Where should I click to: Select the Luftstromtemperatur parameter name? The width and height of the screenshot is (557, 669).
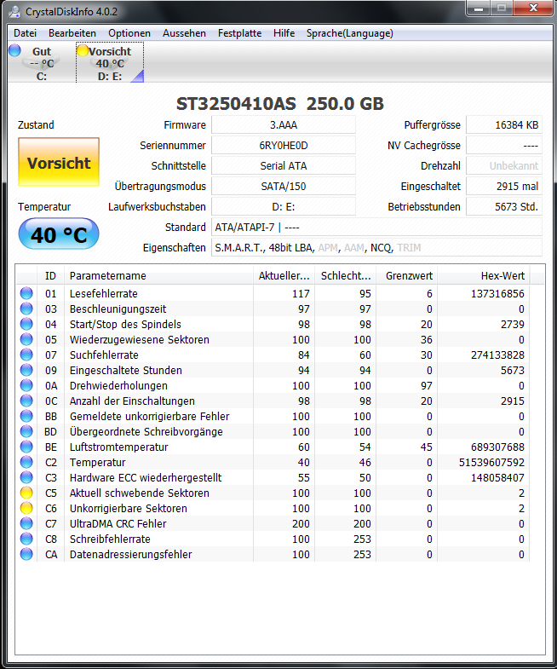click(119, 447)
